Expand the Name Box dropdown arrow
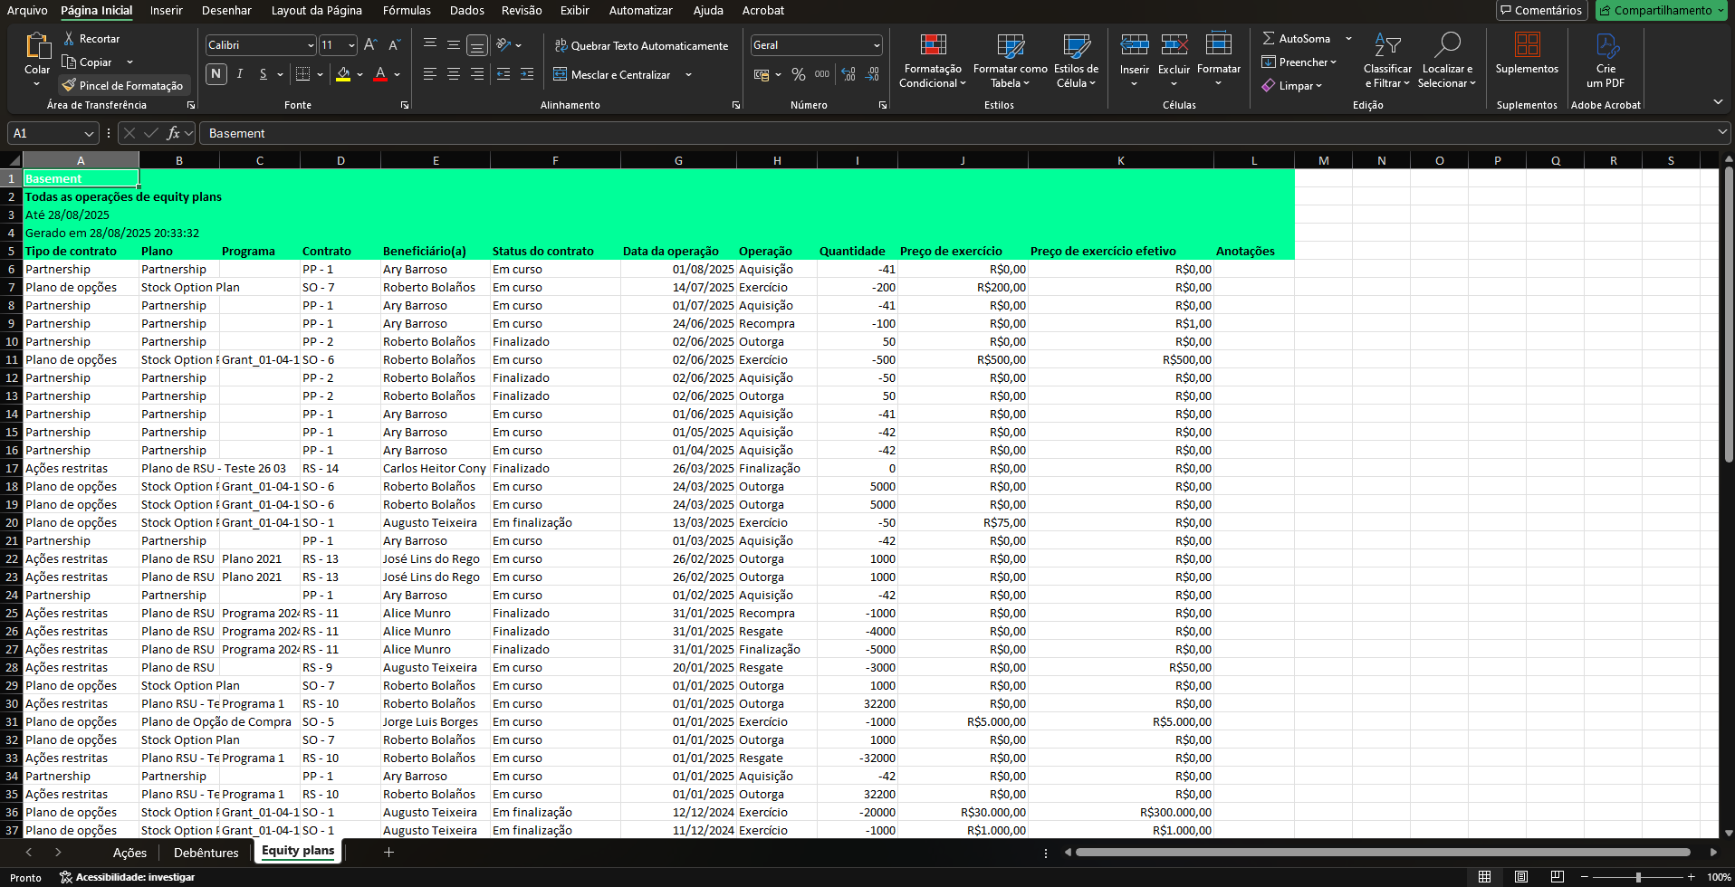The height and width of the screenshot is (887, 1735). tap(89, 134)
